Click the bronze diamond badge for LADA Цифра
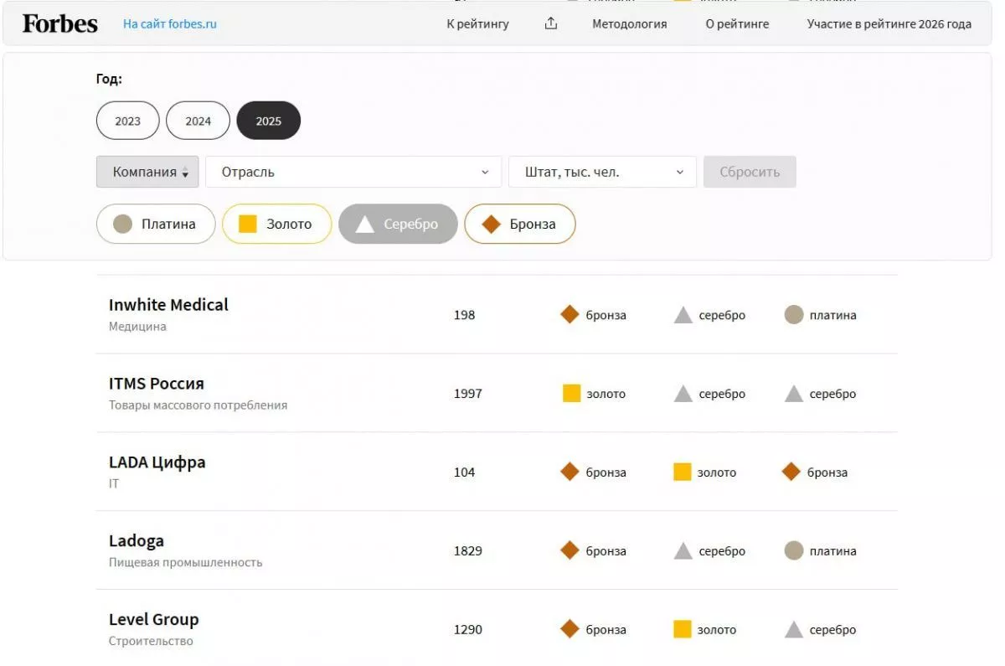This screenshot has width=1005, height=666. point(569,472)
